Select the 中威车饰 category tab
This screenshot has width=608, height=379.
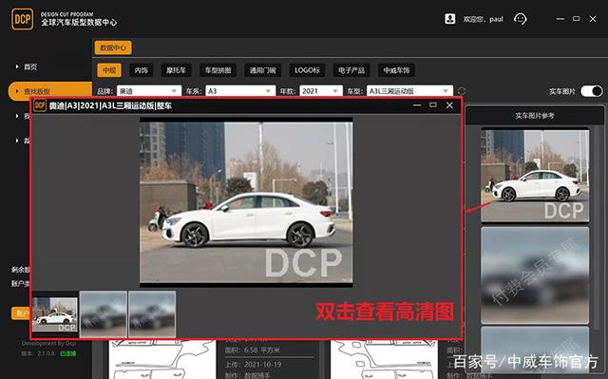pyautogui.click(x=396, y=70)
